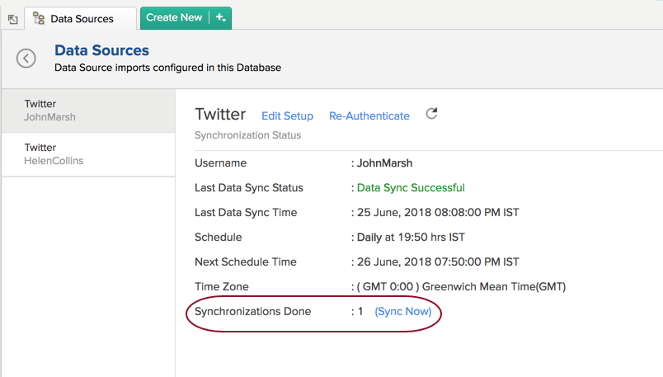Image resolution: width=663 pixels, height=377 pixels.
Task: Click the pop-out icon left of Data Sources tab
Action: pos(12,19)
